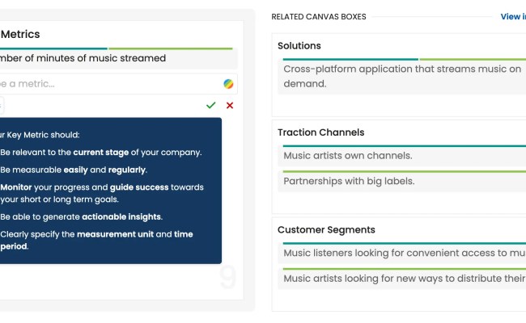Viewport: 526px width, 323px height.
Task: Click the 'measurement unit' tip line
Action: (x=97, y=234)
